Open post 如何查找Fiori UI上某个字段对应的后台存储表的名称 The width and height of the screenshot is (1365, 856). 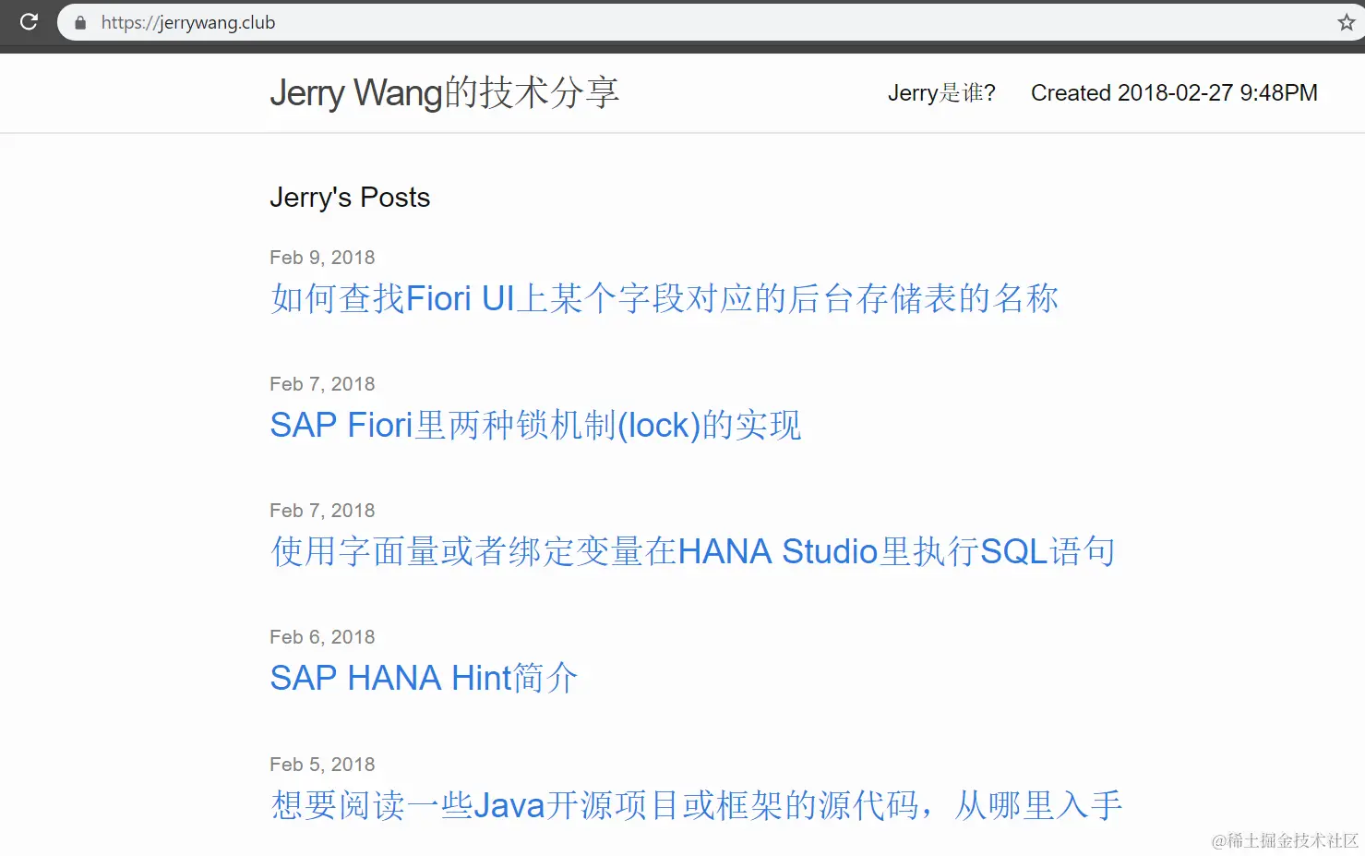[665, 298]
